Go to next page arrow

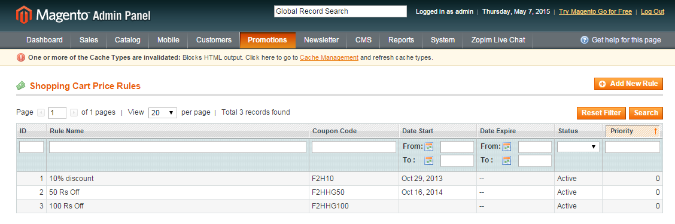tap(74, 113)
